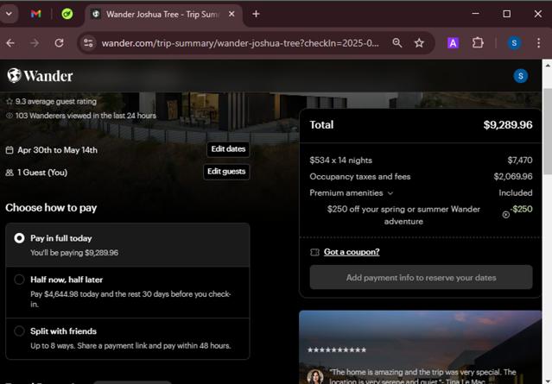The image size is (552, 384).
Task: Open Chrome three-dot menu
Action: point(539,43)
